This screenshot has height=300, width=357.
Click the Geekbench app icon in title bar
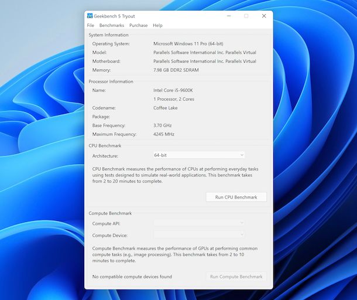pyautogui.click(x=90, y=16)
